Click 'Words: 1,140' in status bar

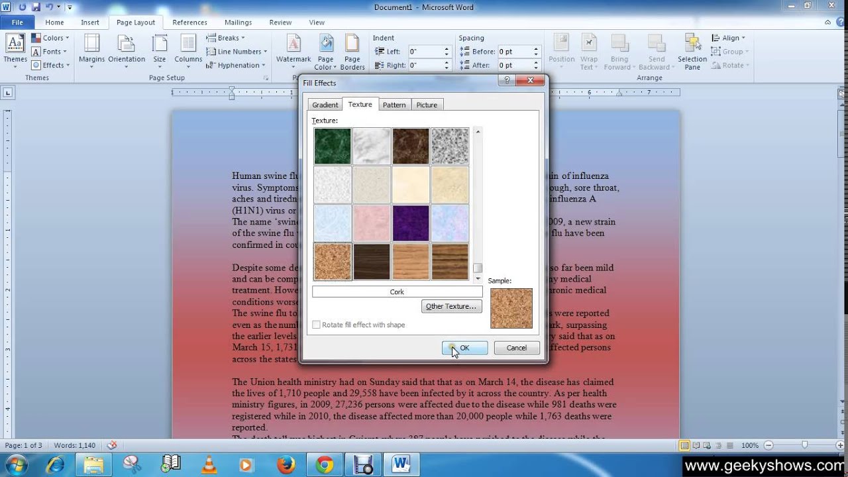click(x=75, y=445)
